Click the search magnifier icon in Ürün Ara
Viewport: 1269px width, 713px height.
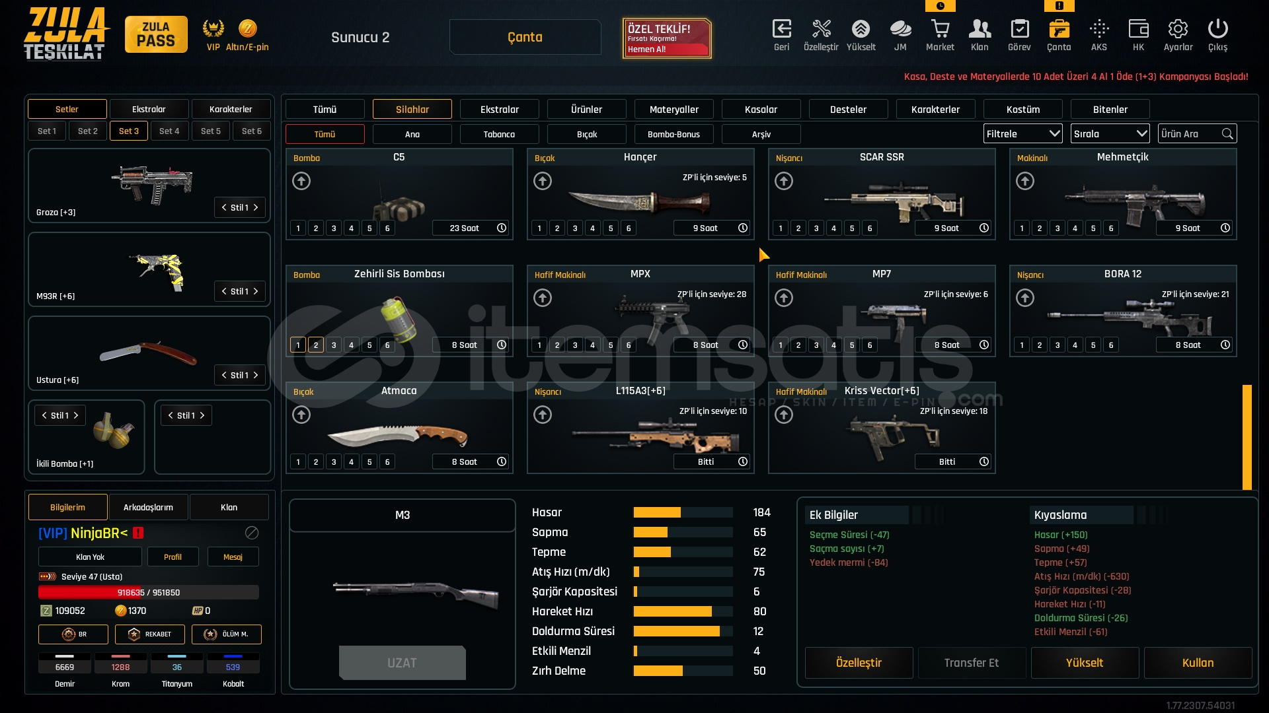[1227, 134]
